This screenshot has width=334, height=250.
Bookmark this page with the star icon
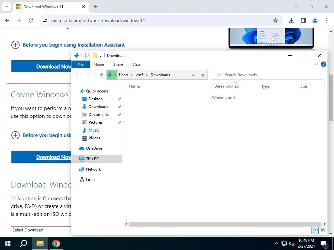[x=275, y=21]
